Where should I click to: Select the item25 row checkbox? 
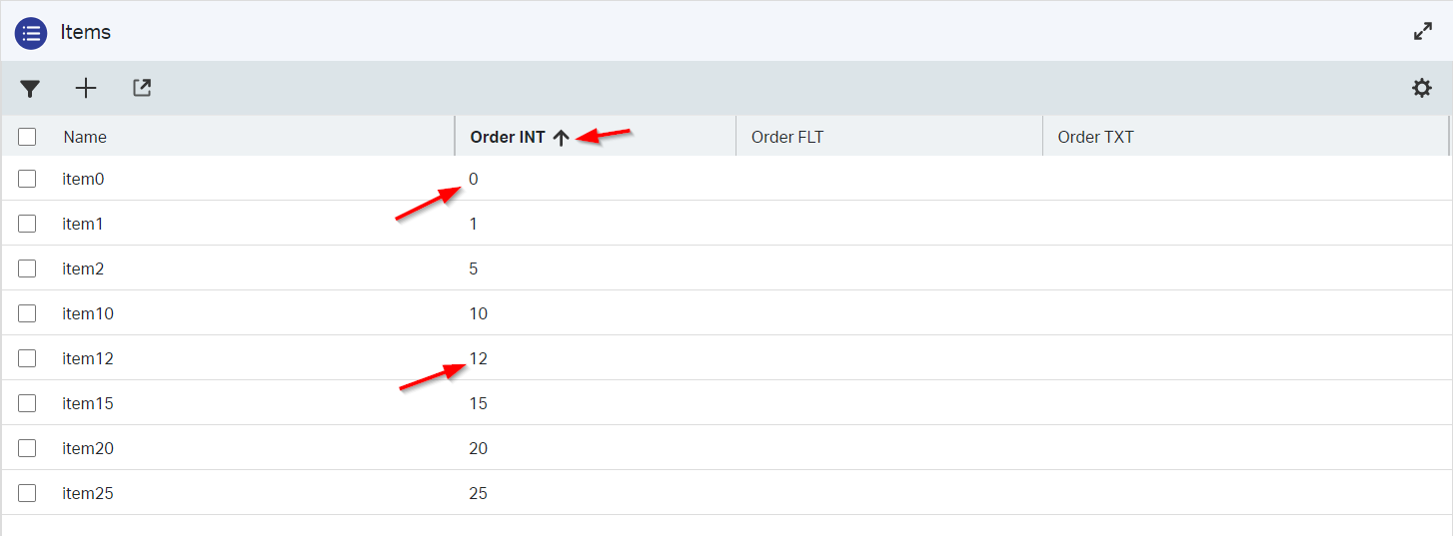tap(27, 493)
